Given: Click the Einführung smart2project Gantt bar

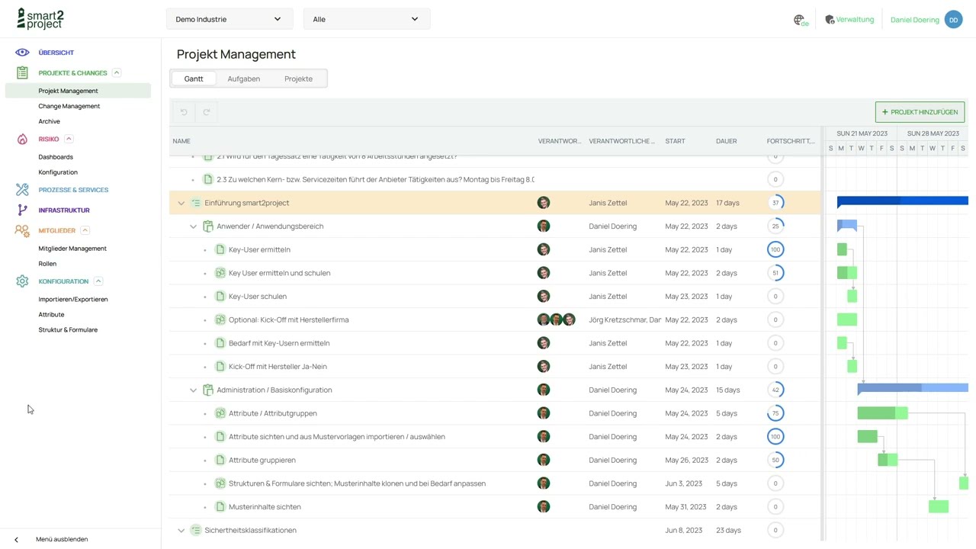Looking at the screenshot, I should [x=903, y=201].
